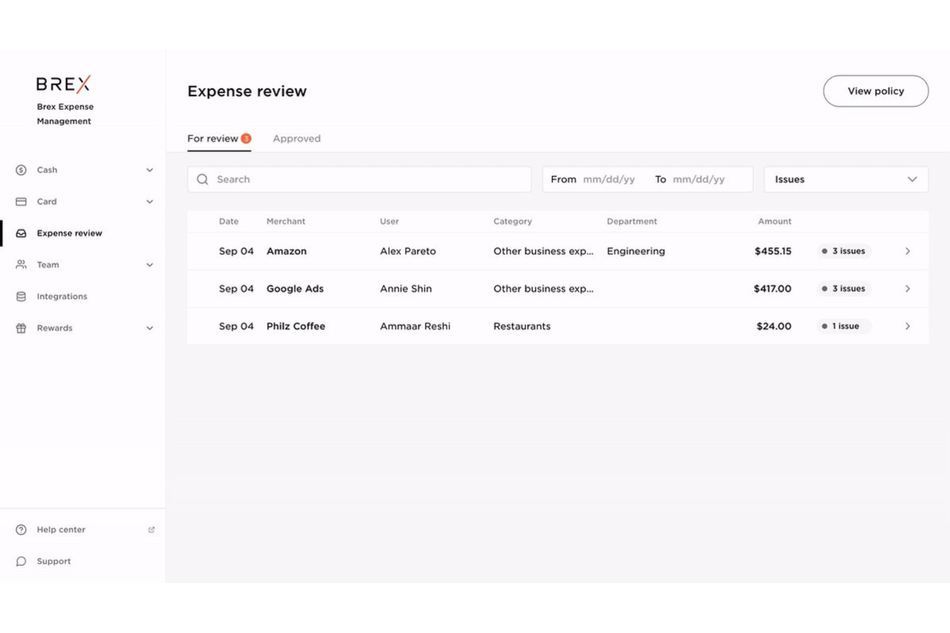The height and width of the screenshot is (633, 950).
Task: Expand the Cash sidebar section
Action: coord(150,170)
